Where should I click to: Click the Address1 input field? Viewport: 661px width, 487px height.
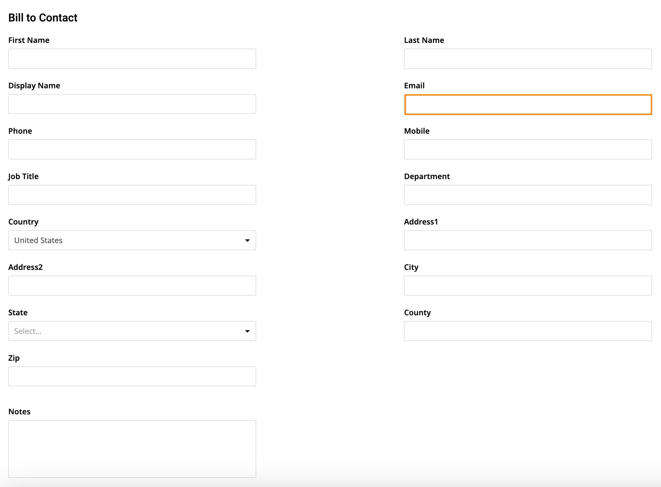(x=528, y=240)
